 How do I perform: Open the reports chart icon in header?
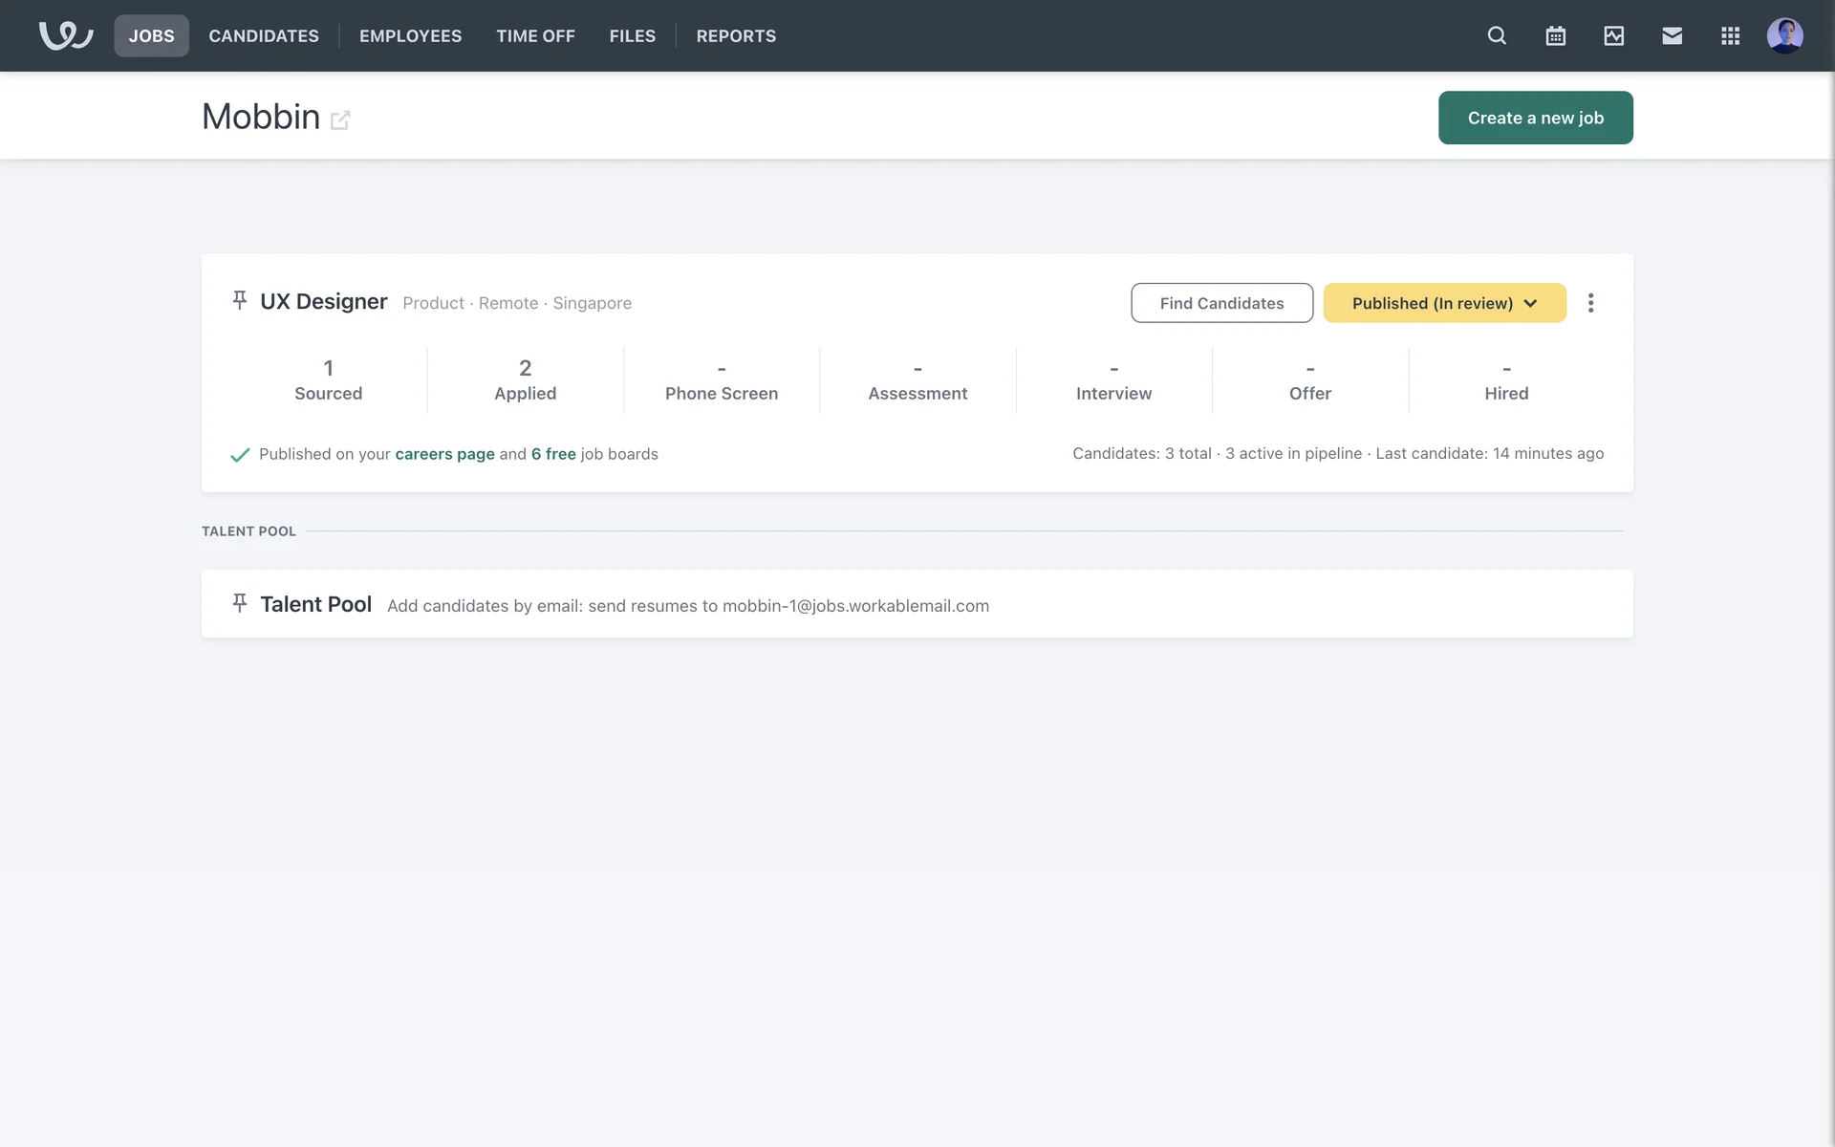click(x=1613, y=35)
